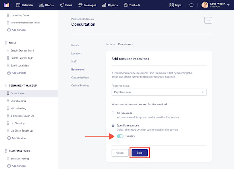
Task: Click the chat bubble icon beside Apps
Action: (x=192, y=5)
